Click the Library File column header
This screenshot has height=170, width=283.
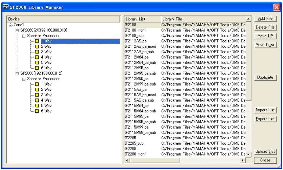[203, 19]
